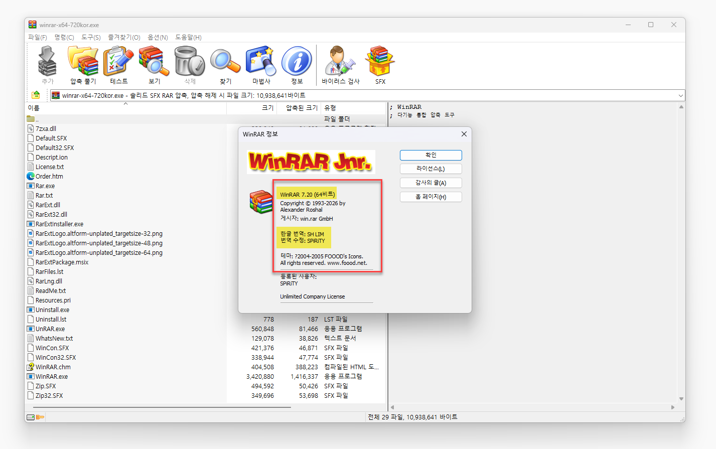Screen dimensions: 716x449
Task: Click the 홈 페이지(H) button
Action: (431, 197)
